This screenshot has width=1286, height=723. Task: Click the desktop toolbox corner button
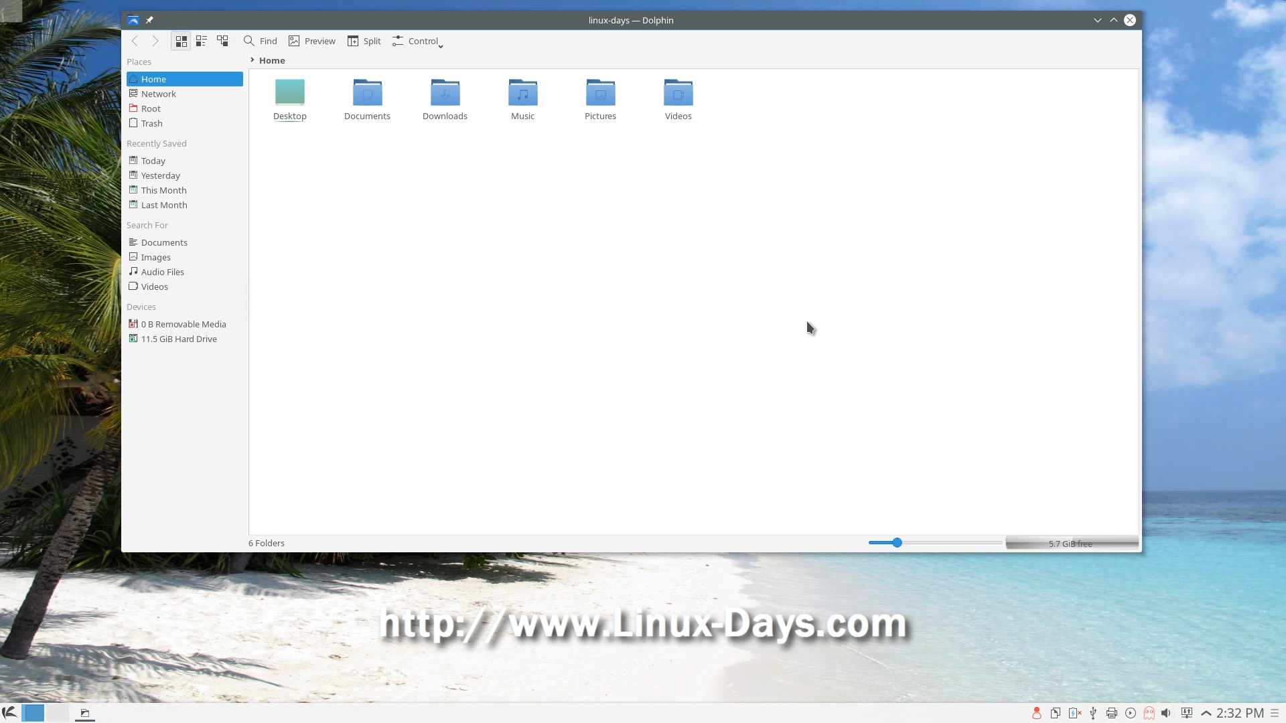(11, 11)
